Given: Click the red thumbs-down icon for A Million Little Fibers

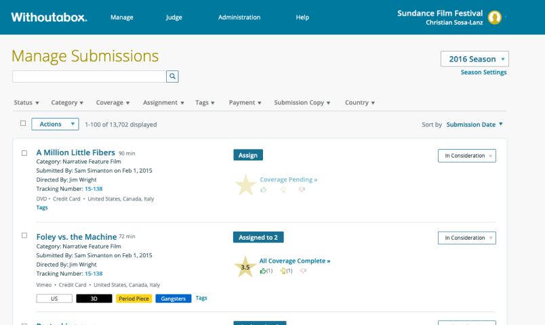Looking at the screenshot, I should click(302, 190).
